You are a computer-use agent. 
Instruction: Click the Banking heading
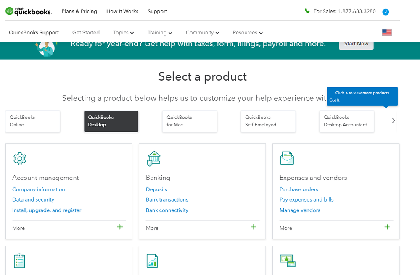tap(158, 178)
